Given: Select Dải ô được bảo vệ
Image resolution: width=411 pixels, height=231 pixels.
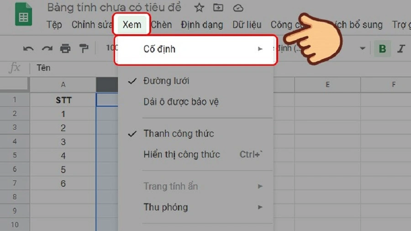Looking at the screenshot, I should tap(195, 102).
